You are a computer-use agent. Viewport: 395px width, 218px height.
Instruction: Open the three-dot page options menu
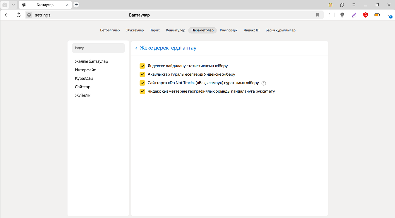pos(329,15)
